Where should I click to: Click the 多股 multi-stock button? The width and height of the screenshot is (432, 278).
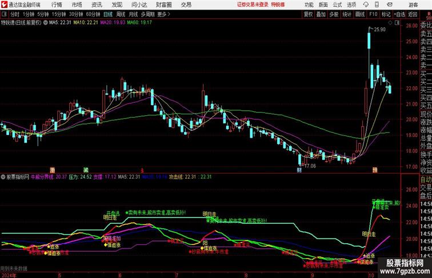334,14
